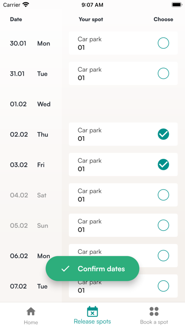Open the Home tab label

tap(31, 322)
